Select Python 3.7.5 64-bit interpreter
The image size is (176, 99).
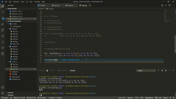[19, 98]
